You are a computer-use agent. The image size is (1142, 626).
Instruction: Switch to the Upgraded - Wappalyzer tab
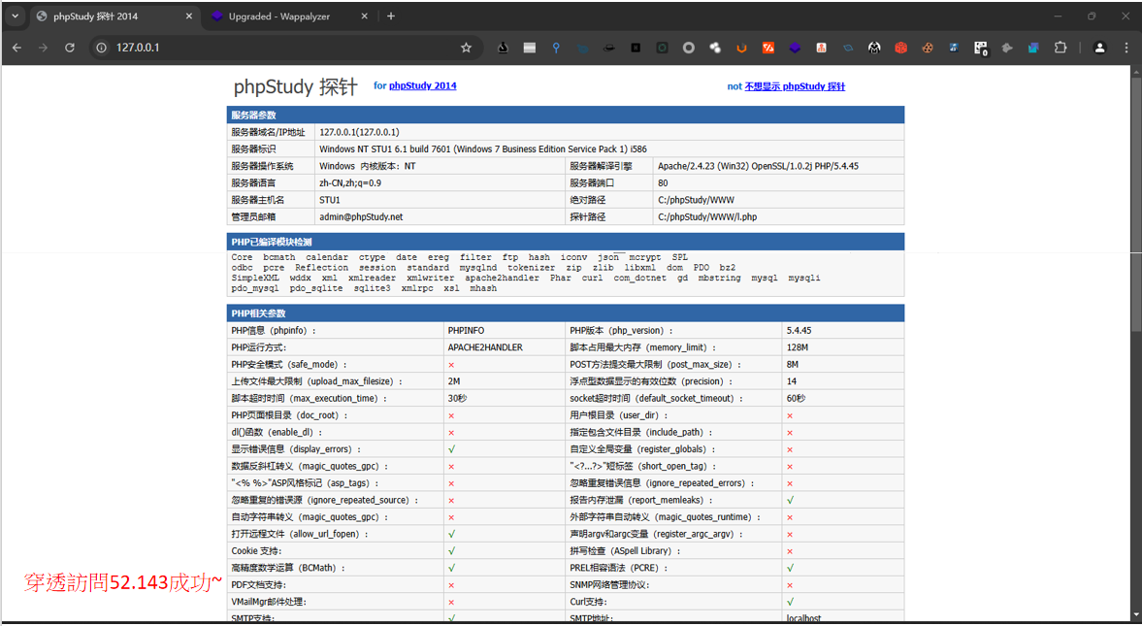click(x=288, y=16)
